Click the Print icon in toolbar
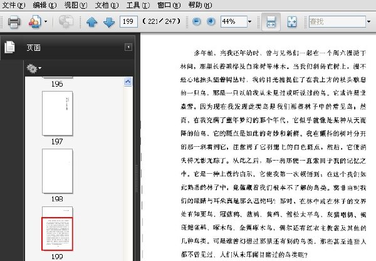The width and height of the screenshot is (376, 261). [x=14, y=22]
